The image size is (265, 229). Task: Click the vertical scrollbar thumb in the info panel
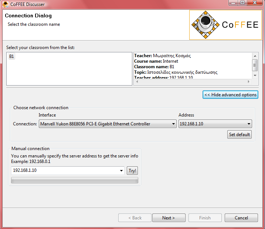[x=255, y=65]
